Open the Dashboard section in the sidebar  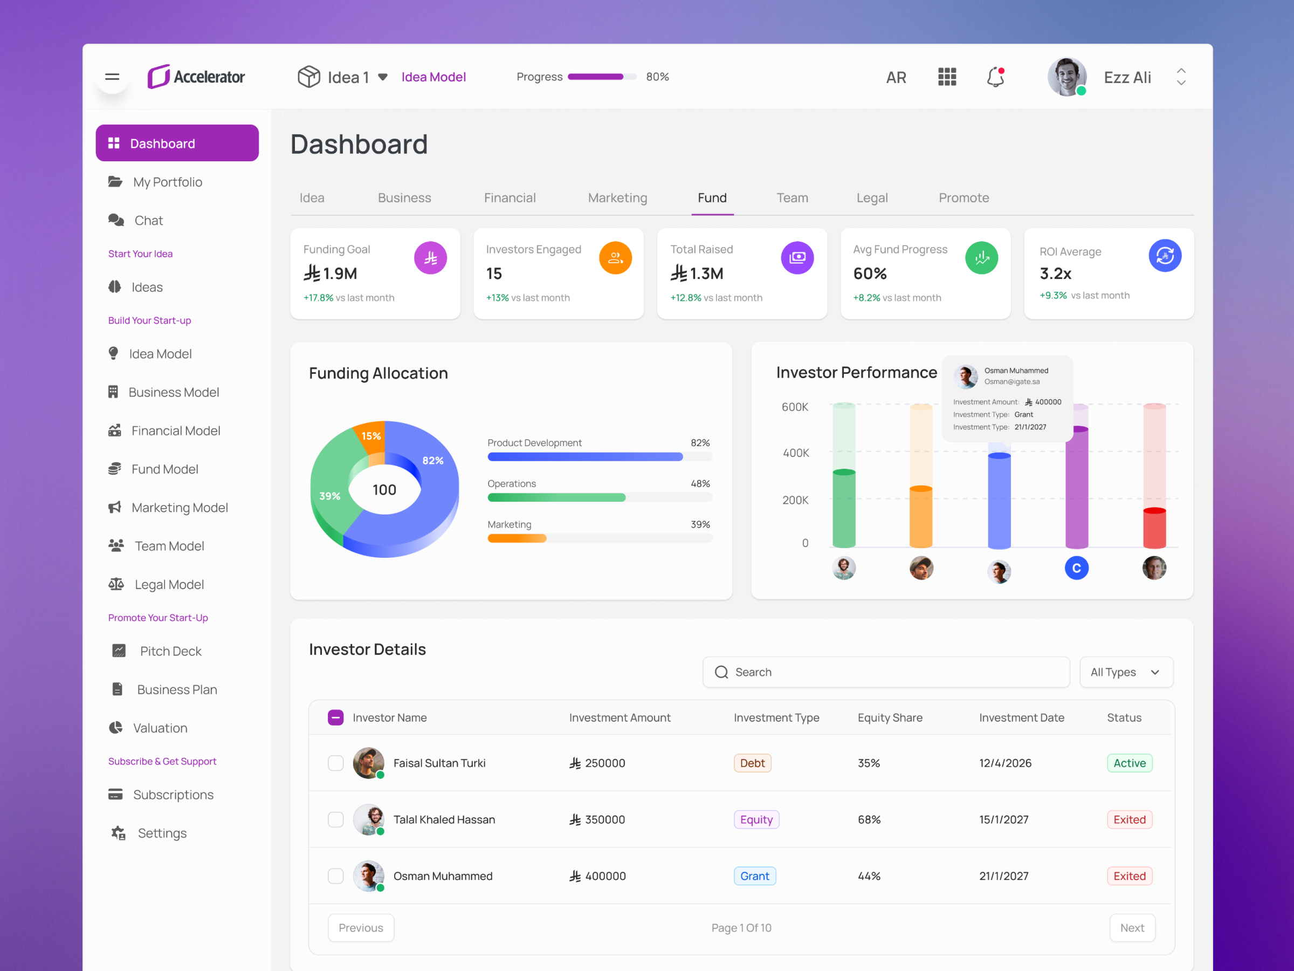177,143
